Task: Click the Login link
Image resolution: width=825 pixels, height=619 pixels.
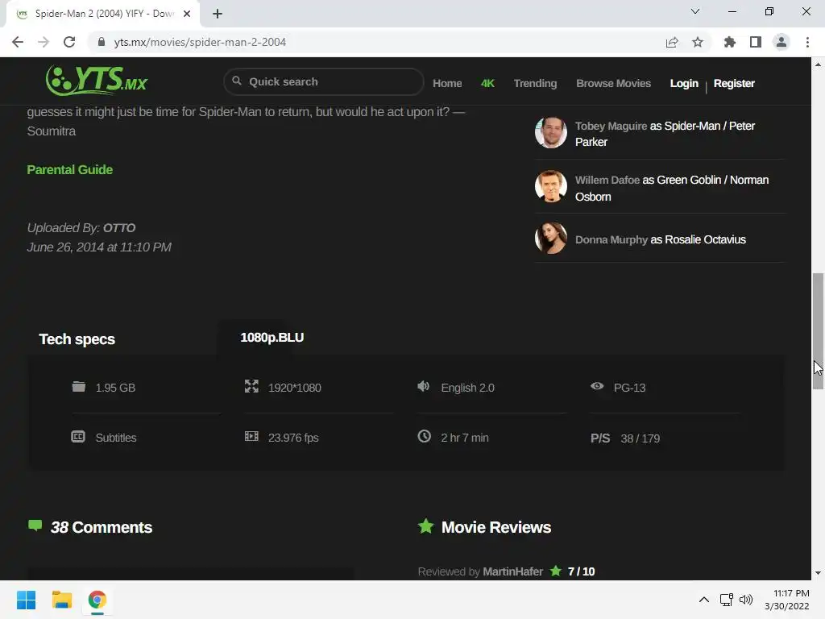Action: tap(684, 83)
